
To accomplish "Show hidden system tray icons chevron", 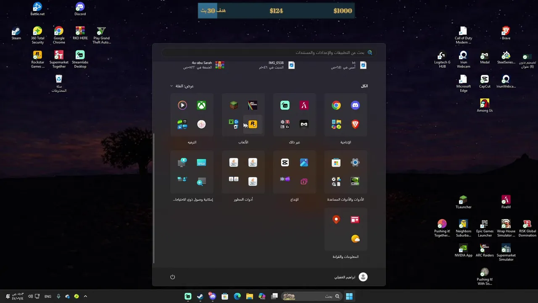I will coord(85,296).
